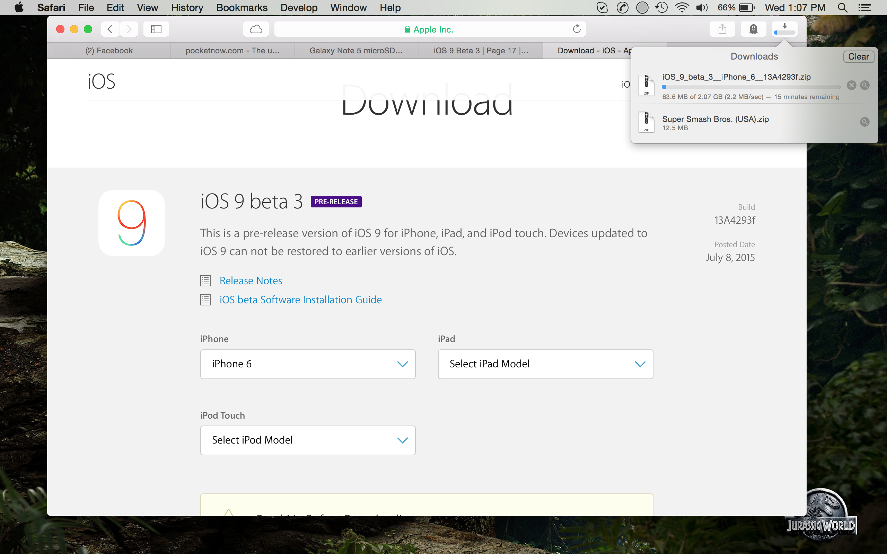Show iOS_9_beta_3 zip in Finder magnifier
Viewport: 887px width, 554px height.
tap(864, 86)
